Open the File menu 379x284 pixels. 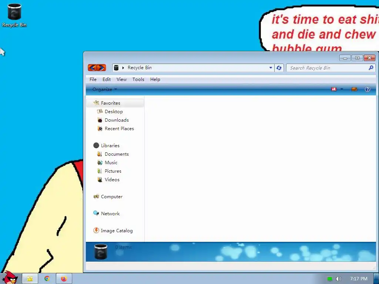pos(93,80)
